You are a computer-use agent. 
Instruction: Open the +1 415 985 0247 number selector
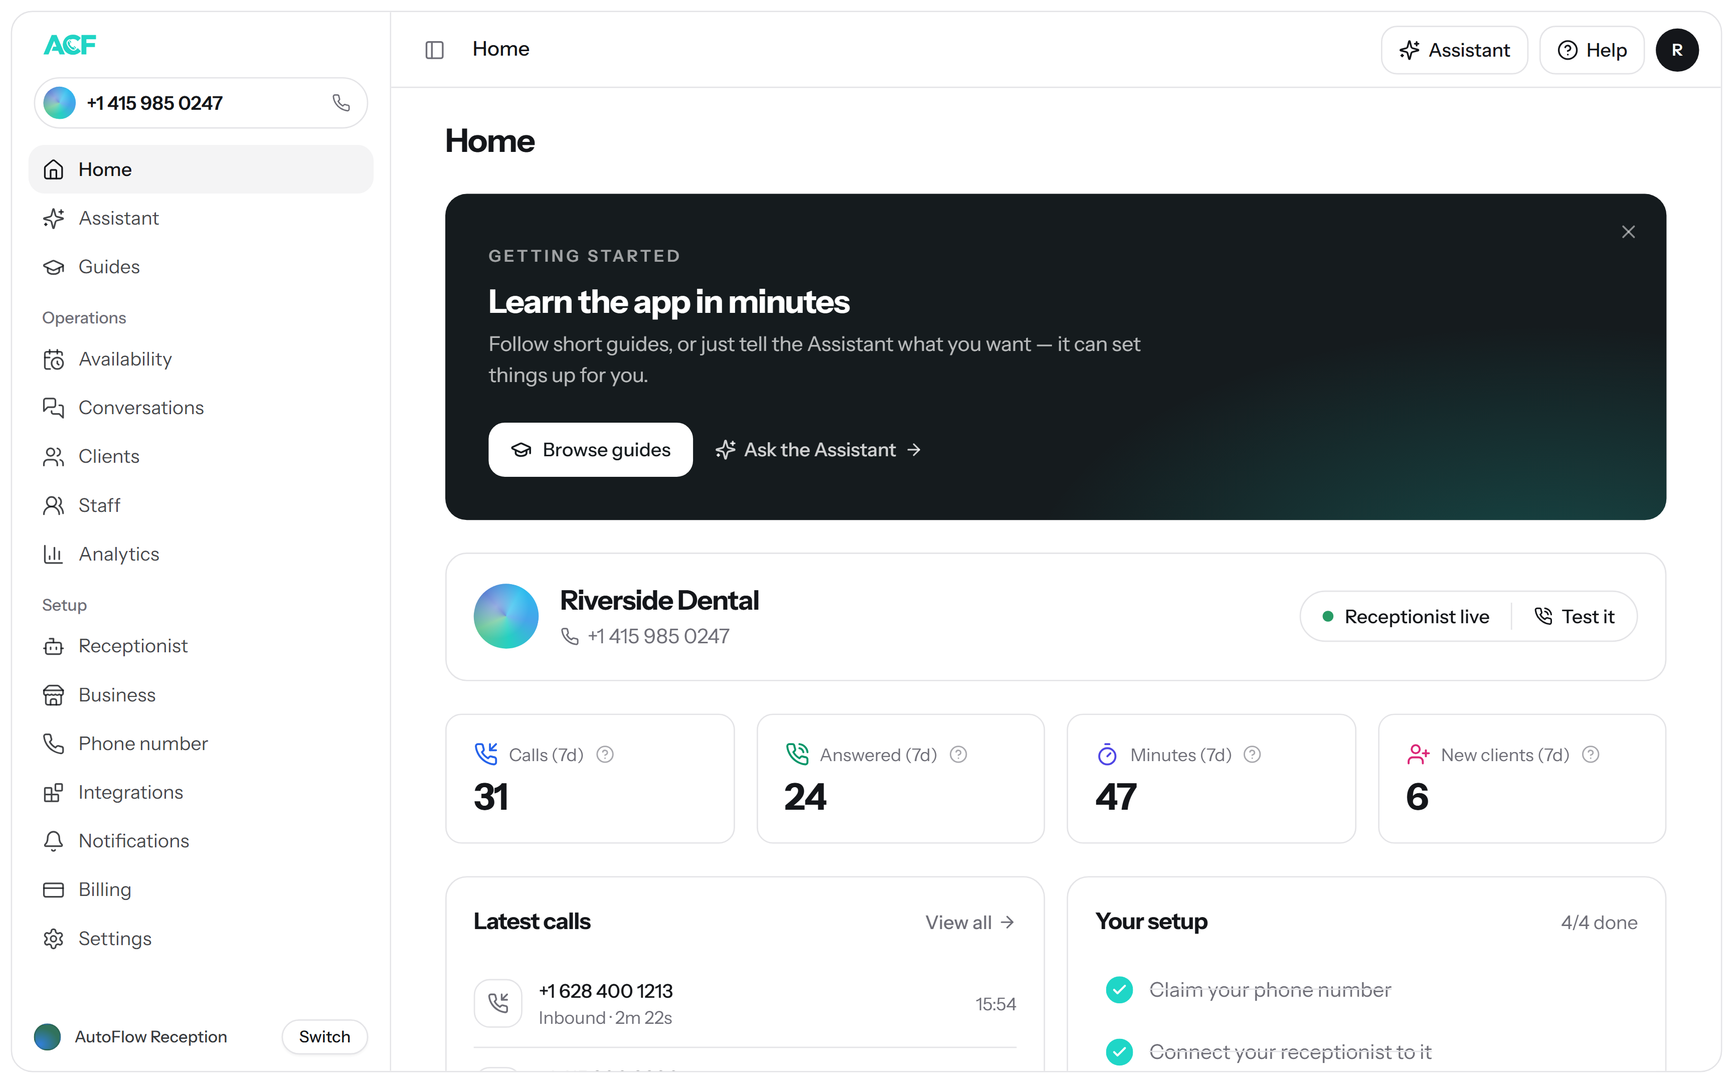tap(201, 103)
